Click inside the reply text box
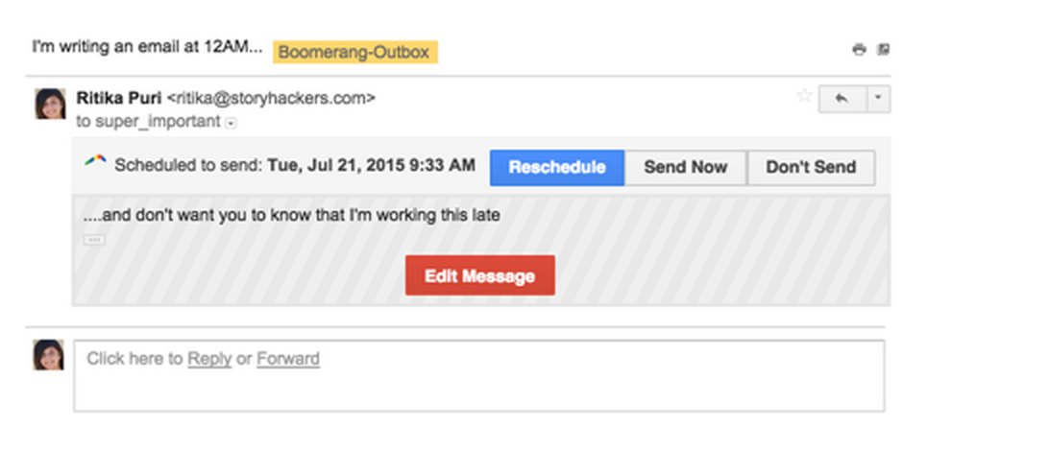The height and width of the screenshot is (451, 1049). (x=479, y=375)
